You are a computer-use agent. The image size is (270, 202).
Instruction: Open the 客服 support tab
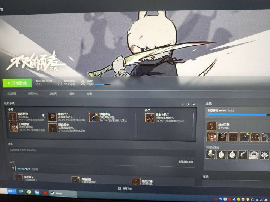pyautogui.click(x=90, y=94)
